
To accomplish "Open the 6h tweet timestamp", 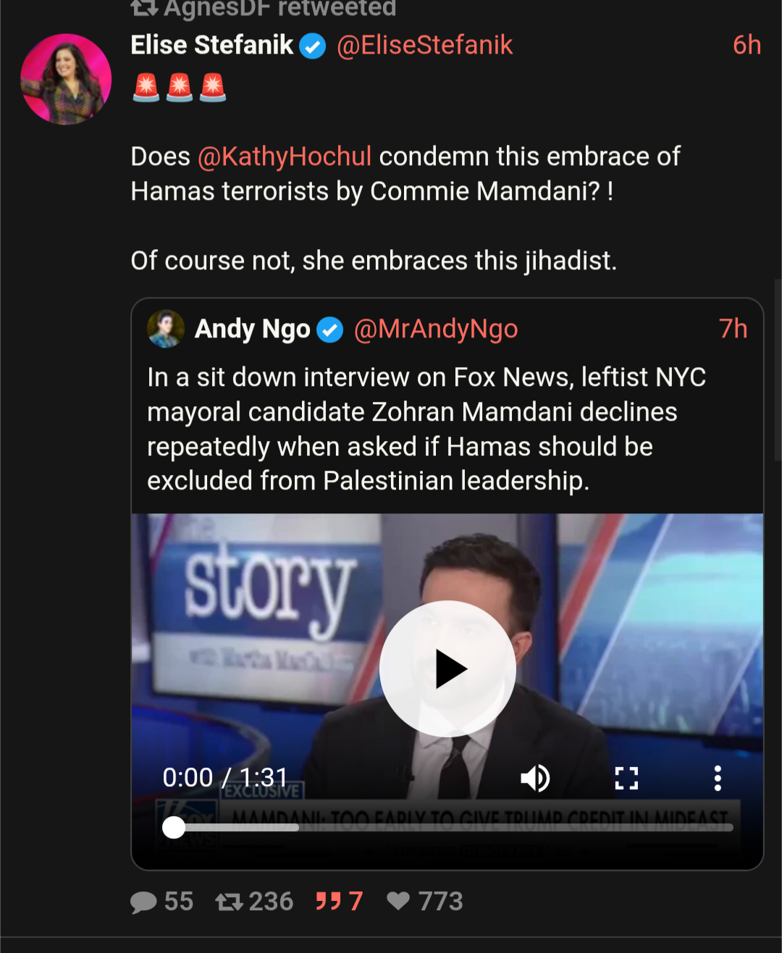I will click(x=747, y=45).
